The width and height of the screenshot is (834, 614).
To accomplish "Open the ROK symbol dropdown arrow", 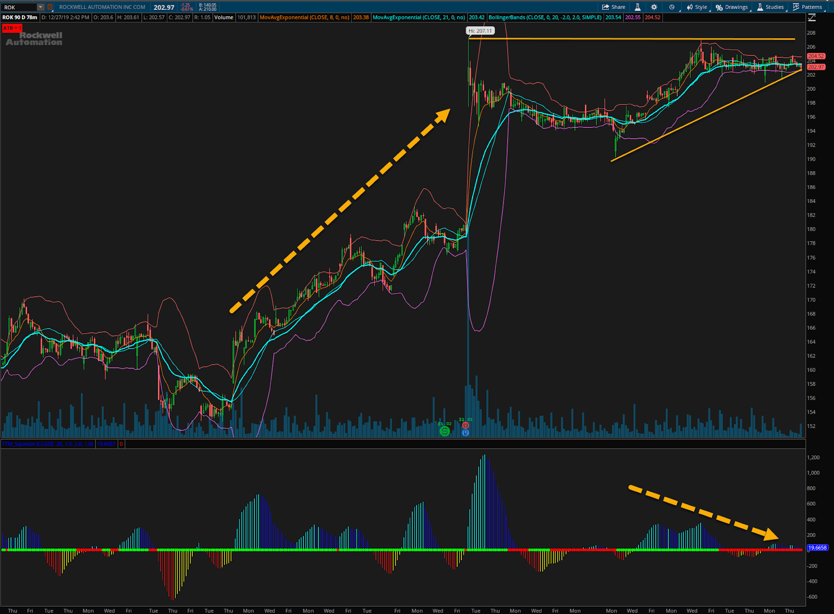I will (x=41, y=7).
